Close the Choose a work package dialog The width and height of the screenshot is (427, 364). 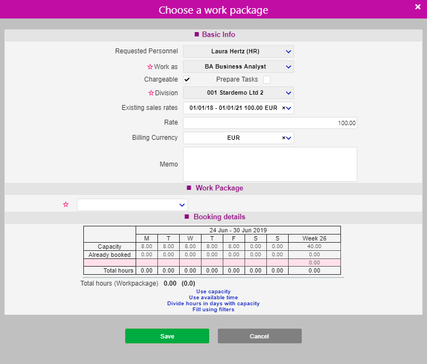point(418,7)
